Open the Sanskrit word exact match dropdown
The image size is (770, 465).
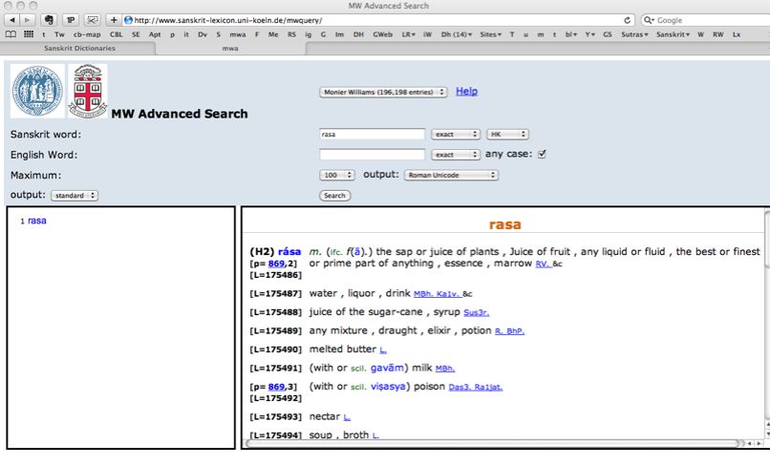[456, 134]
